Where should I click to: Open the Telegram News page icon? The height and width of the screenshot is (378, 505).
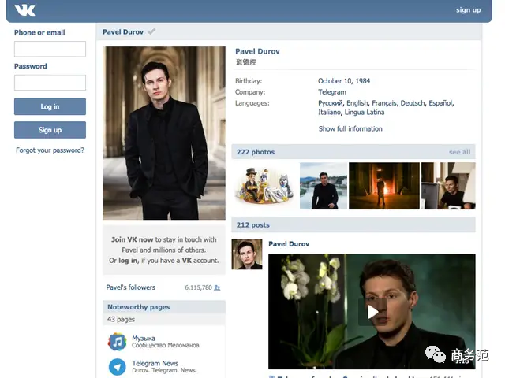click(x=117, y=367)
